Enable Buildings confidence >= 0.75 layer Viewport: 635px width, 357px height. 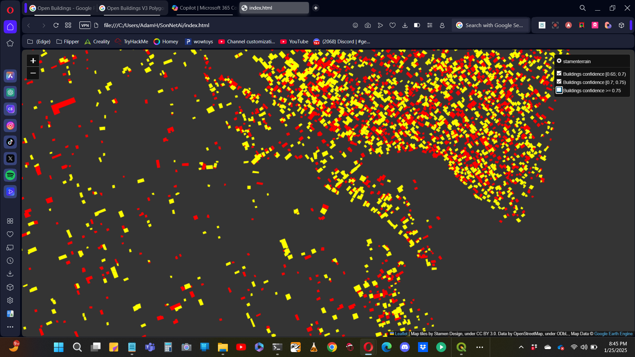point(559,90)
